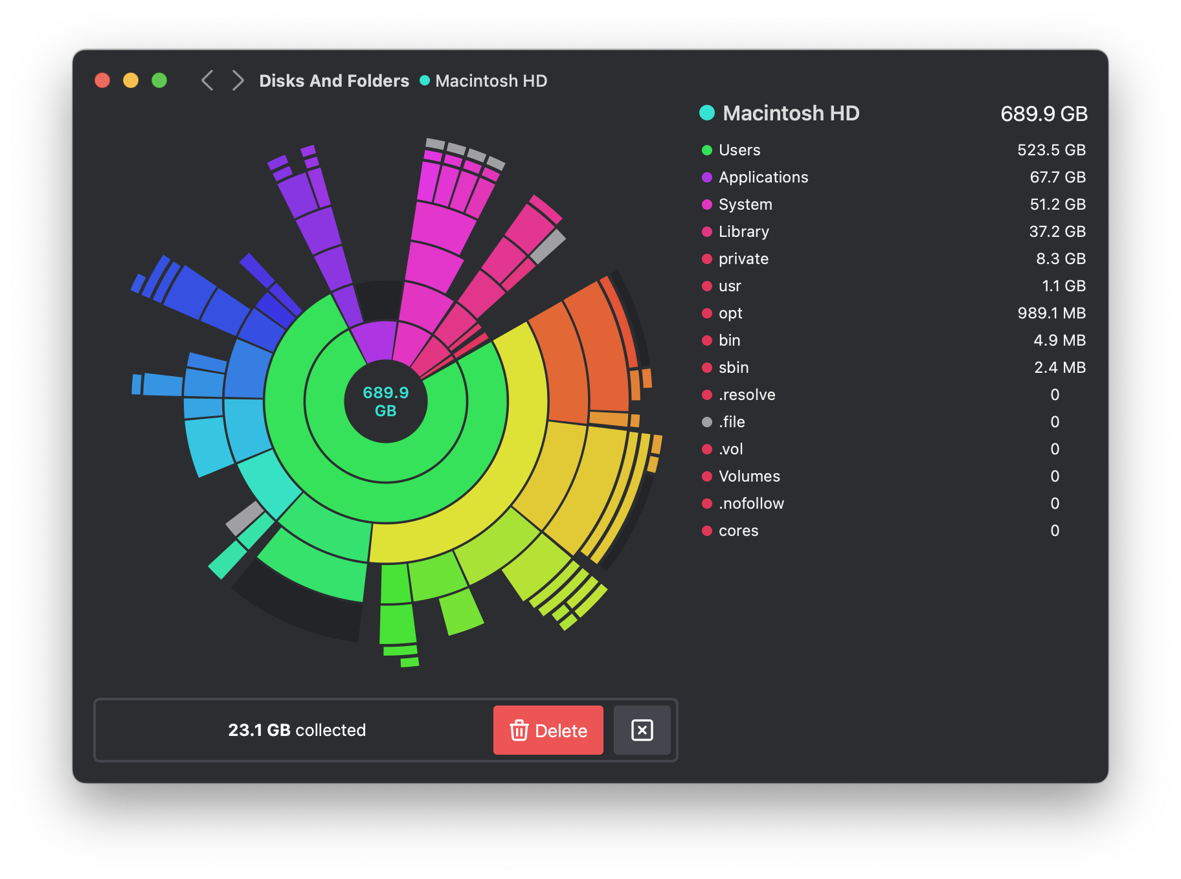This screenshot has height=879, width=1181.
Task: Click the purple dot beside Applications
Action: [707, 177]
